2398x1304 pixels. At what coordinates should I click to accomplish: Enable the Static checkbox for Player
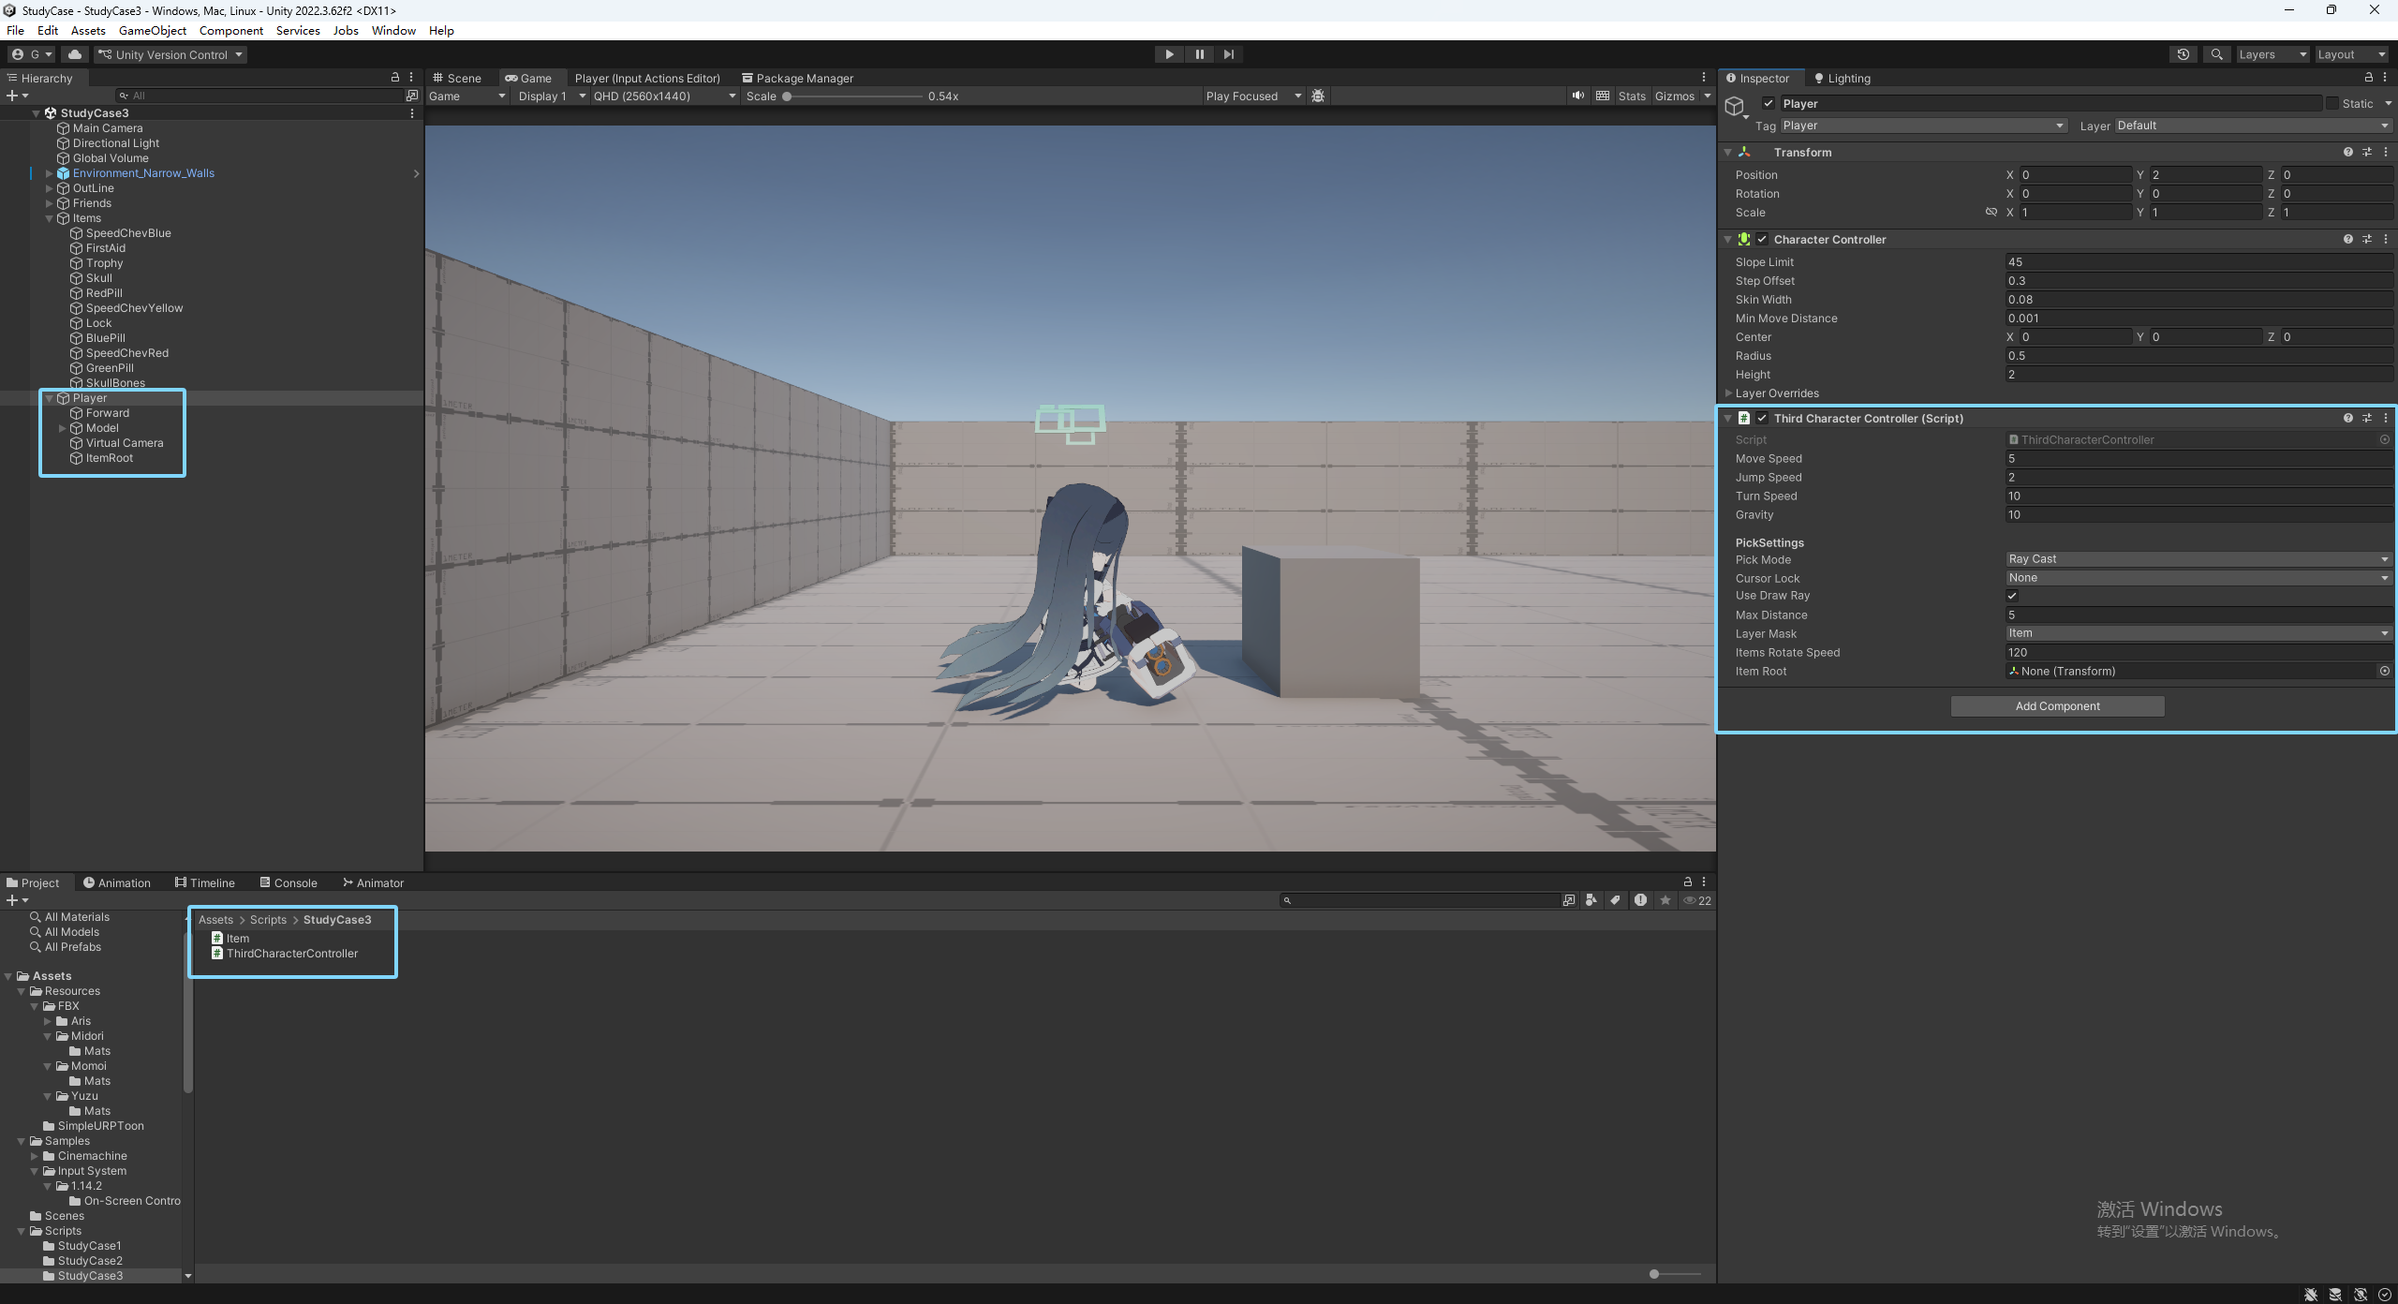coord(2332,103)
